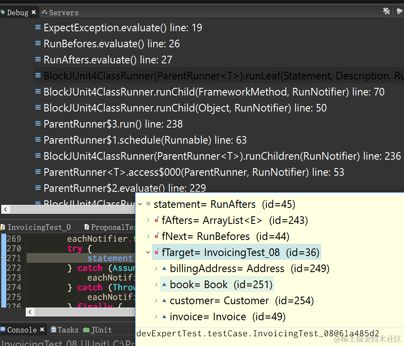This screenshot has width=404, height=346.
Task: Switch to the Debug tab
Action: [18, 12]
